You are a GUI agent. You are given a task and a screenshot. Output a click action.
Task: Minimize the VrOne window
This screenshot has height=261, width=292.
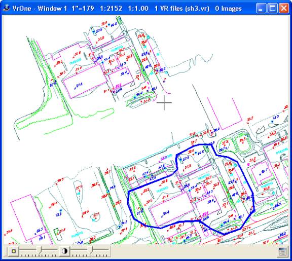point(261,9)
